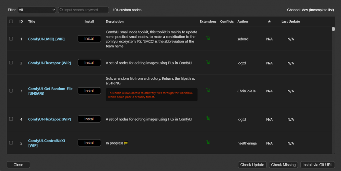Image resolution: width=341 pixels, height=171 pixels.
Task: Click the extensions icon in row ID 4
Action: click(208, 118)
